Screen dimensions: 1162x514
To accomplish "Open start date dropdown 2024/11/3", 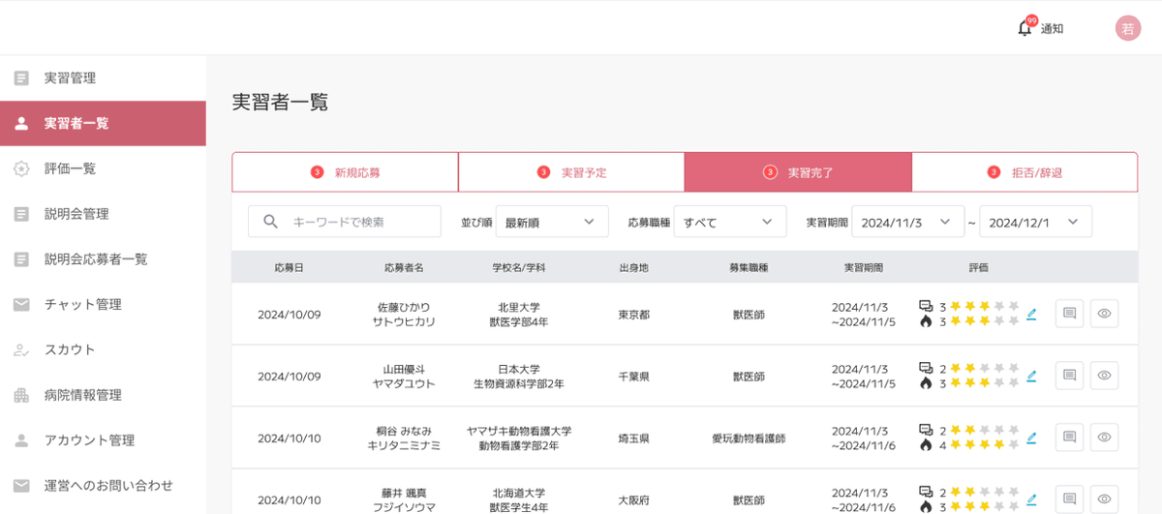I will 908,222.
